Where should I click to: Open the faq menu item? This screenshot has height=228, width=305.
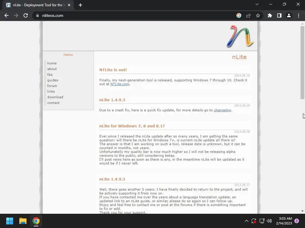click(50, 75)
